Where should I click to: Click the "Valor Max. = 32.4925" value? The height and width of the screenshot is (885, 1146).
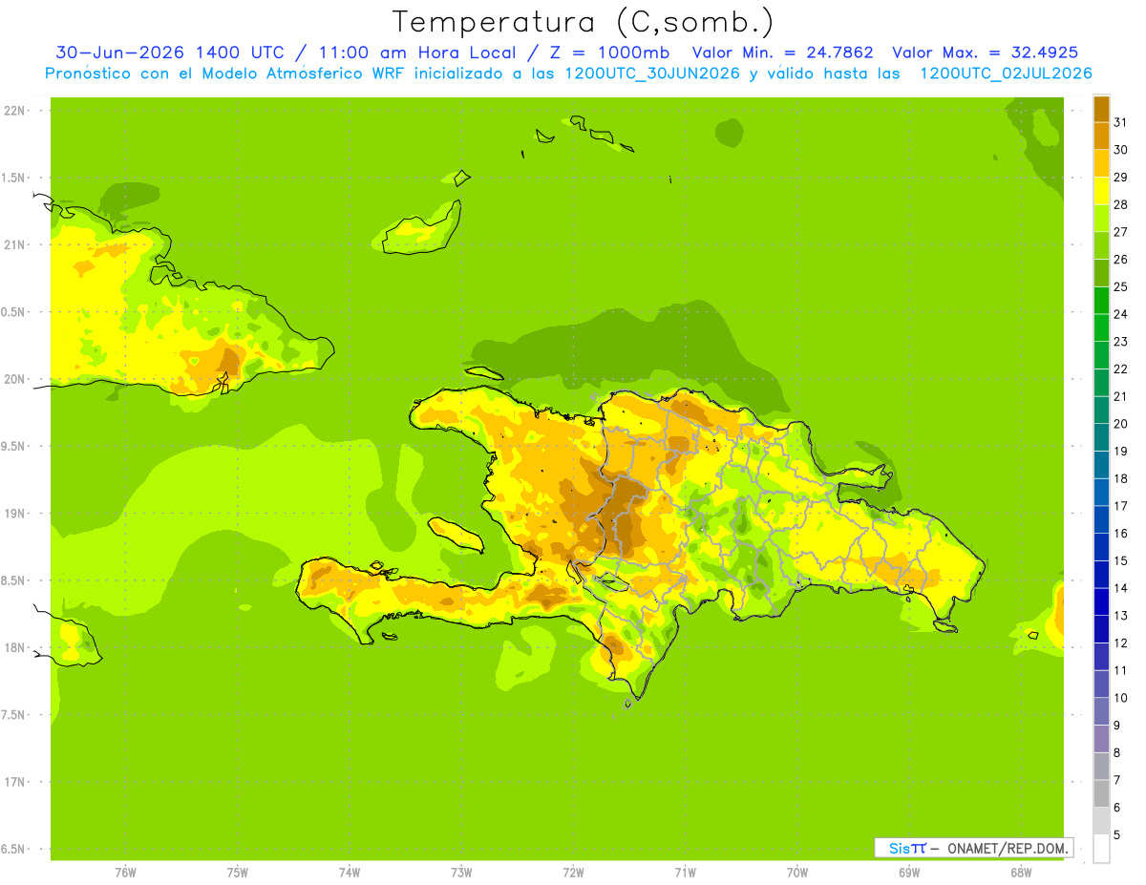coord(985,53)
